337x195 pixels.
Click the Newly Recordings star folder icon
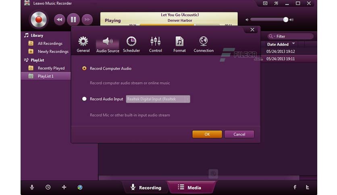tap(31, 52)
